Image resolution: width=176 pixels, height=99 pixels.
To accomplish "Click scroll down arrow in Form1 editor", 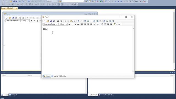I will pos(133,72).
